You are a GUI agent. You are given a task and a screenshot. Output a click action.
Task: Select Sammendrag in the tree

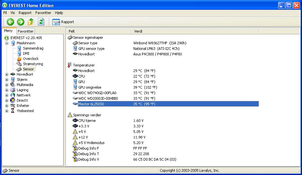point(33,48)
